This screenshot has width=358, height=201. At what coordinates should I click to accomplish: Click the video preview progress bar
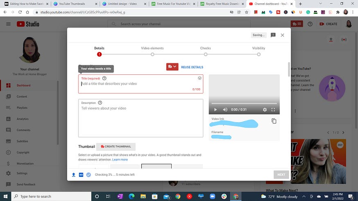[x=244, y=103]
